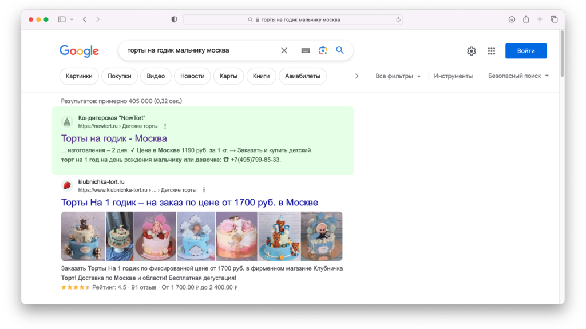This screenshot has width=586, height=329.
Task: Switch to the Покупки filter tab
Action: [120, 76]
